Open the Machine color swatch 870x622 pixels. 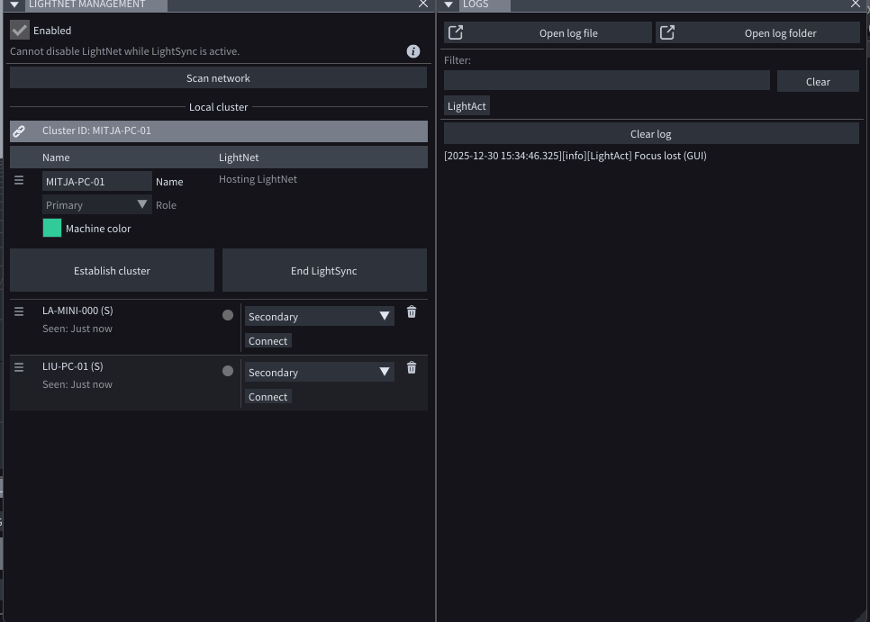point(52,229)
